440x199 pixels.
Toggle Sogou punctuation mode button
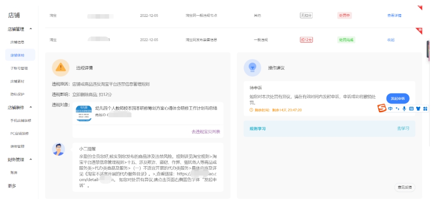398,108
